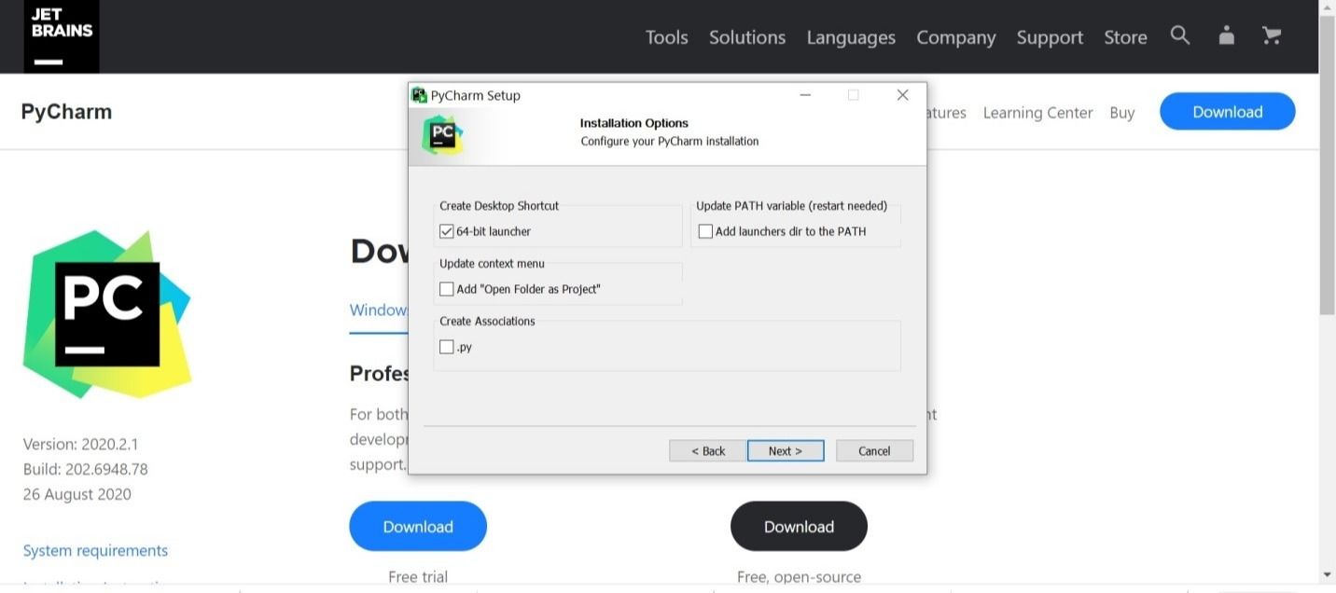Click the PyCharm logo in installer header

[442, 135]
